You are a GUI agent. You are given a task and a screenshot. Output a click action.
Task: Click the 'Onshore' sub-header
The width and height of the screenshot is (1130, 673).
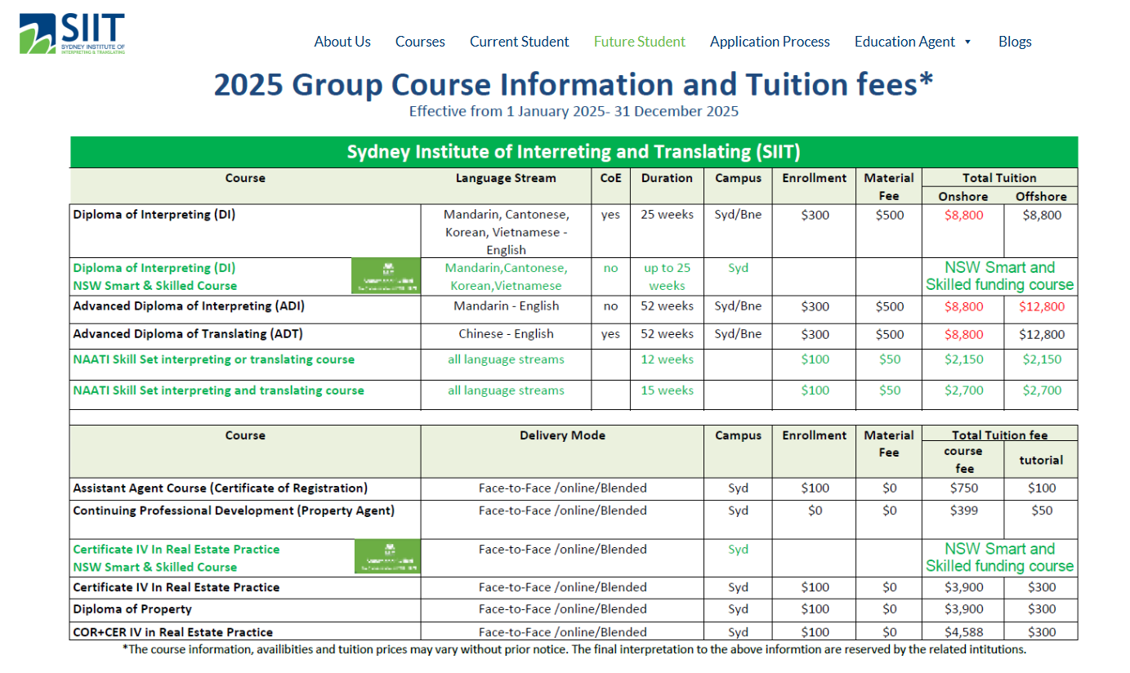tap(963, 197)
